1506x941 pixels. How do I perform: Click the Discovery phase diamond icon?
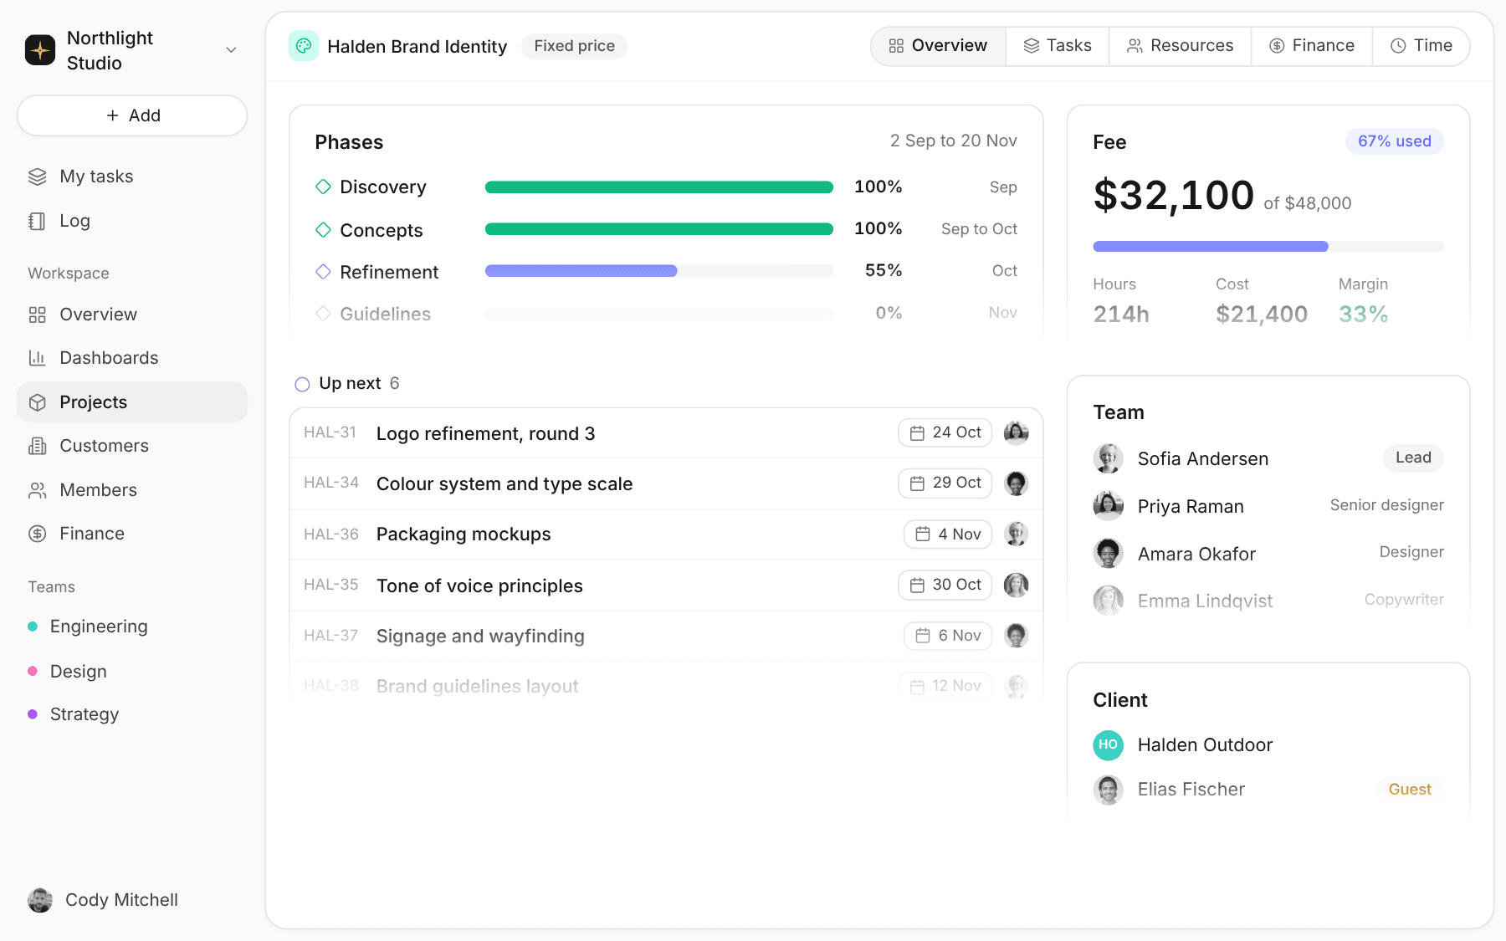(323, 187)
